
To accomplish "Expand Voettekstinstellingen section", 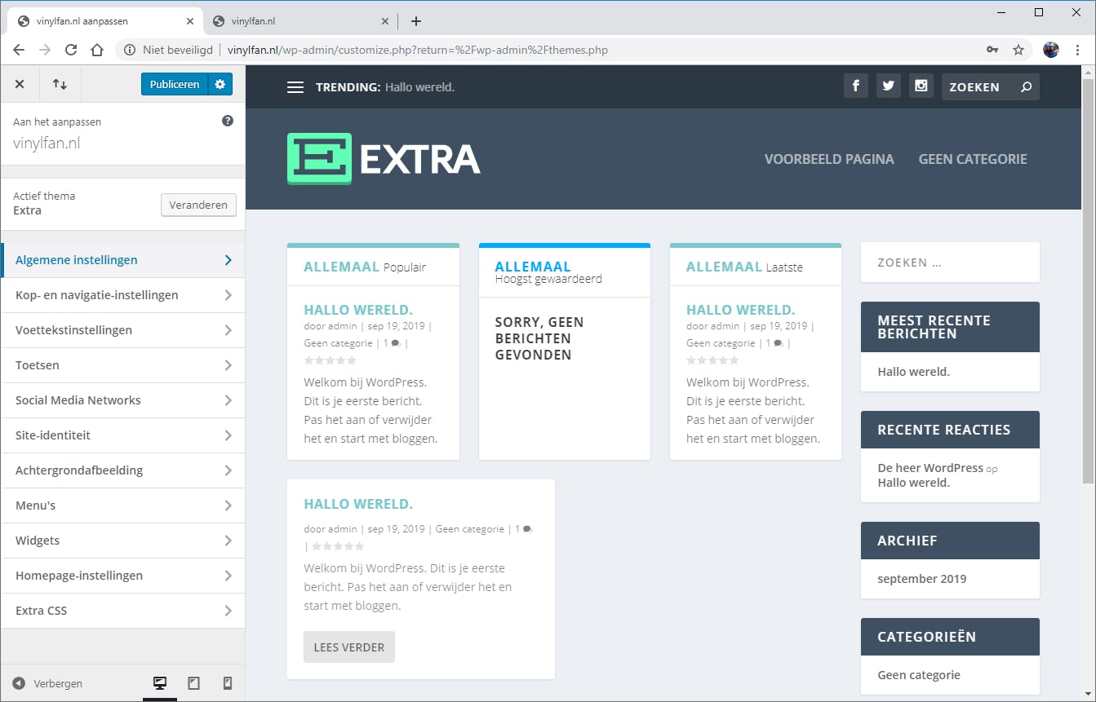I will (122, 330).
